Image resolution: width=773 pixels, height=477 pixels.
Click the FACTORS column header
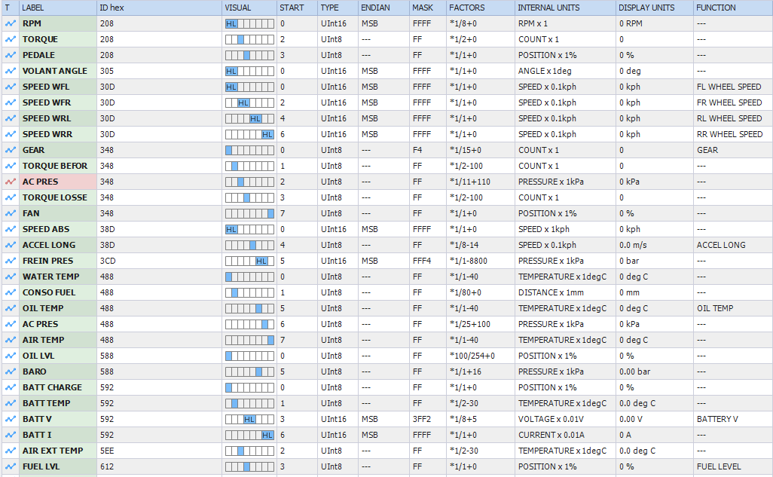(481, 8)
